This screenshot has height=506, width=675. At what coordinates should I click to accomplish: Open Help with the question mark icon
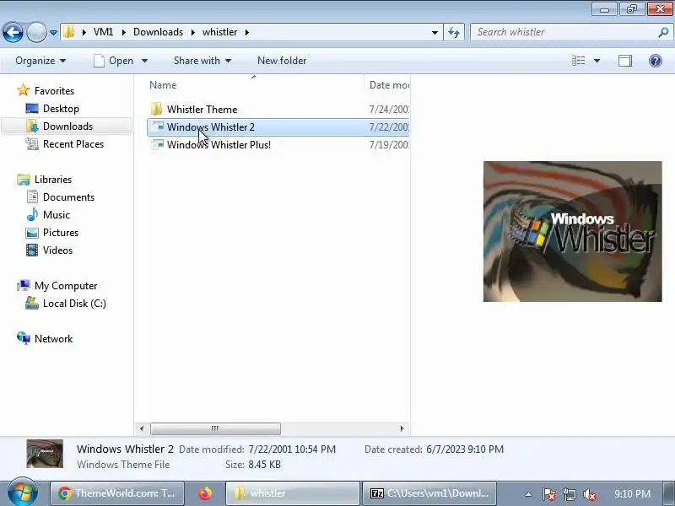coord(656,61)
